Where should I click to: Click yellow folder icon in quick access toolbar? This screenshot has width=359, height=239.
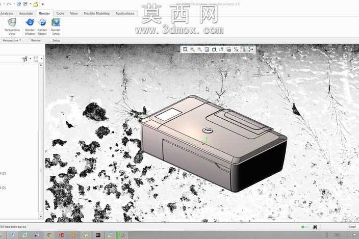tap(36, 4)
